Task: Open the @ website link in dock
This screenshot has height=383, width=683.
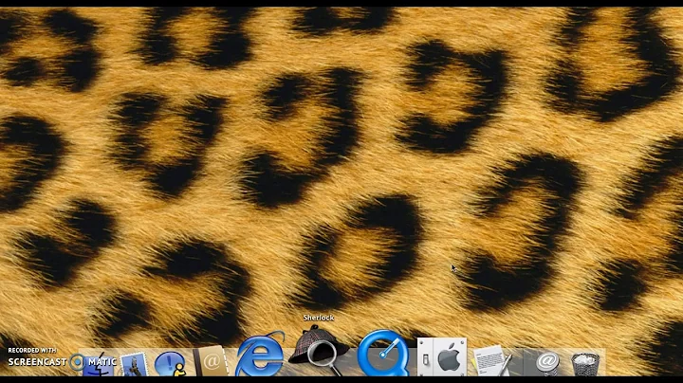Action: pyautogui.click(x=547, y=363)
